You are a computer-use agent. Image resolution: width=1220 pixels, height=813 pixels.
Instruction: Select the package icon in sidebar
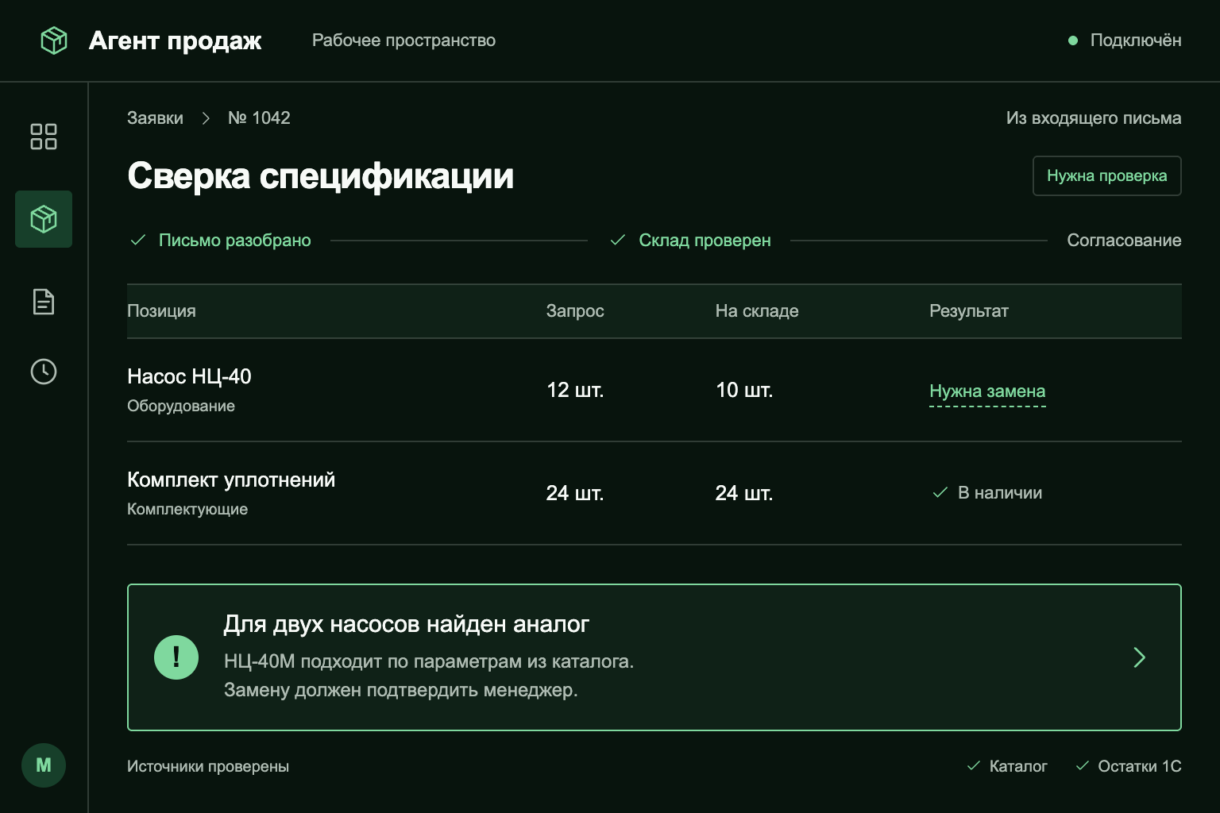[x=44, y=219]
